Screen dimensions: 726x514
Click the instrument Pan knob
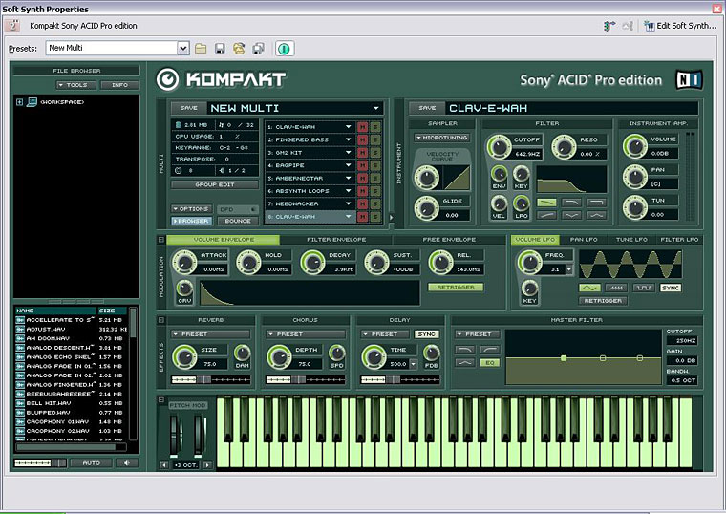635,177
